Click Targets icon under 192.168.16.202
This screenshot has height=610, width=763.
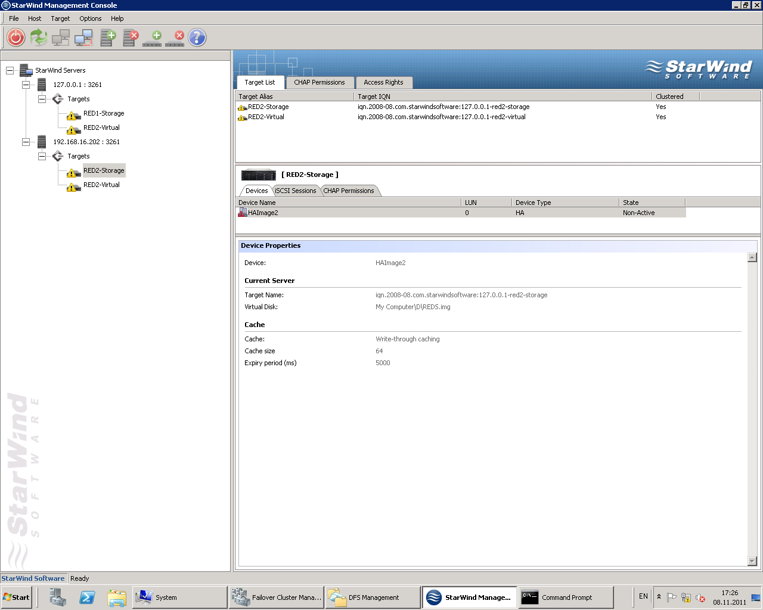click(58, 156)
